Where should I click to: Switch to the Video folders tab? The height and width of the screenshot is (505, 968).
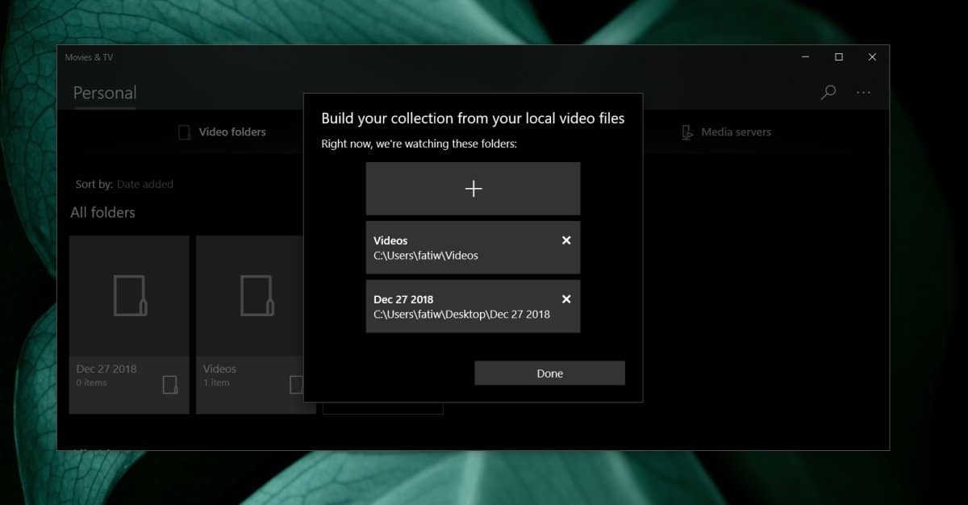coord(222,132)
